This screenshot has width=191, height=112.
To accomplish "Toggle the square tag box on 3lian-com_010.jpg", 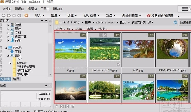I will coord(101,35).
